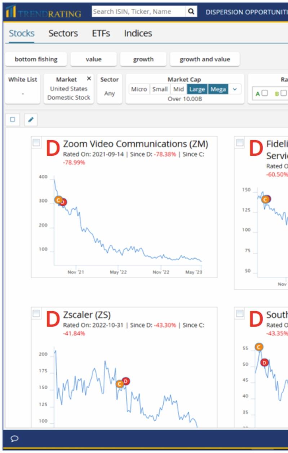
Task: Apply the growth and value preset
Action: point(205,59)
